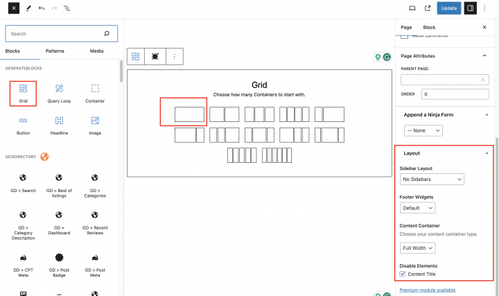Uncheck the Content Title checkbox
Image resolution: width=499 pixels, height=296 pixels.
coord(404,274)
